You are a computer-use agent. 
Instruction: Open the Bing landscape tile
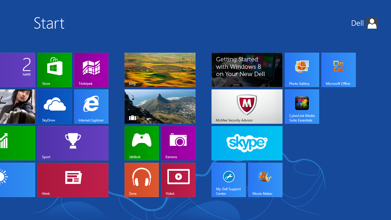click(160, 70)
